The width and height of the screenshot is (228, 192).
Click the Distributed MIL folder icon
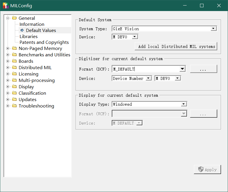[14, 67]
